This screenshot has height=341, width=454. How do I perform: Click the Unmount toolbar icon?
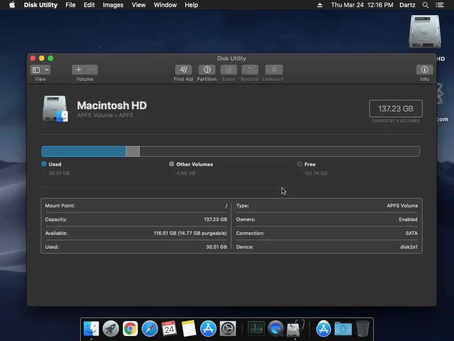(x=274, y=70)
